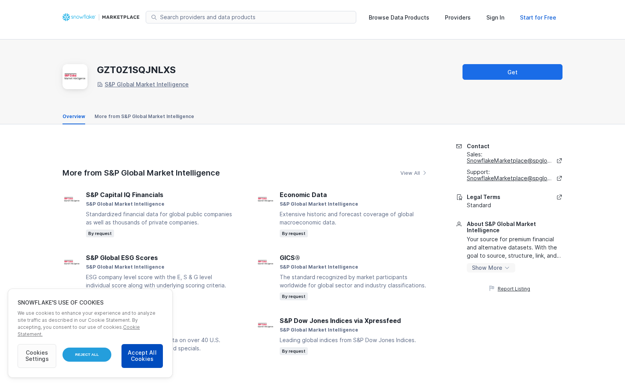Screen dimensions: 625x391
Task: Click the By request badge under Economic Data
Action: coord(294,233)
